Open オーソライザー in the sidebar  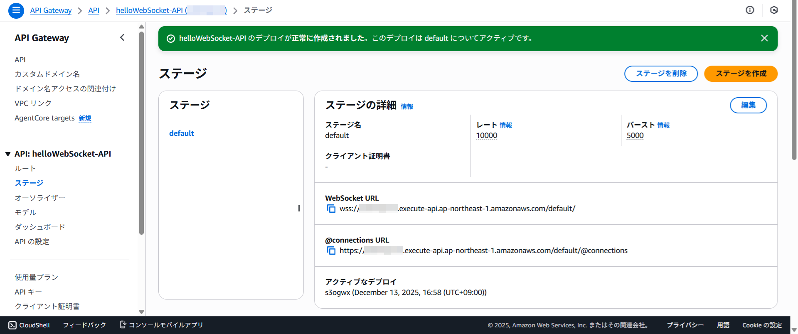pos(40,198)
